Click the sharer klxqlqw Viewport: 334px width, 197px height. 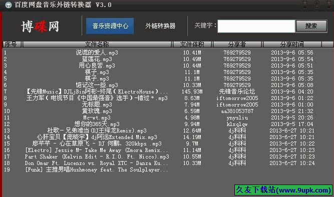click(x=237, y=124)
